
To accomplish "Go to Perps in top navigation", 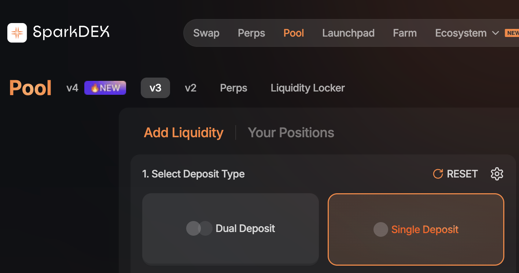I will point(251,33).
